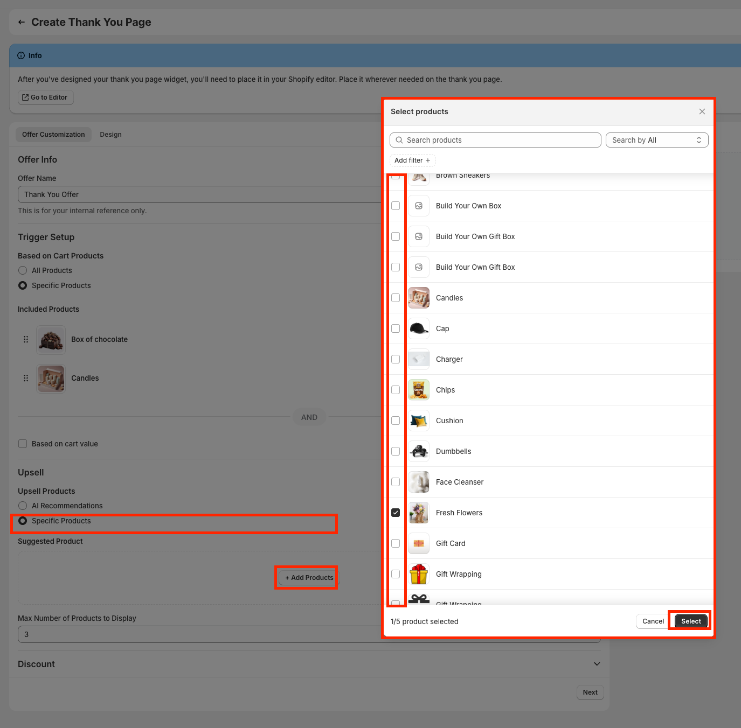This screenshot has width=741, height=728.
Task: Open the Search by All dropdown
Action: point(656,140)
